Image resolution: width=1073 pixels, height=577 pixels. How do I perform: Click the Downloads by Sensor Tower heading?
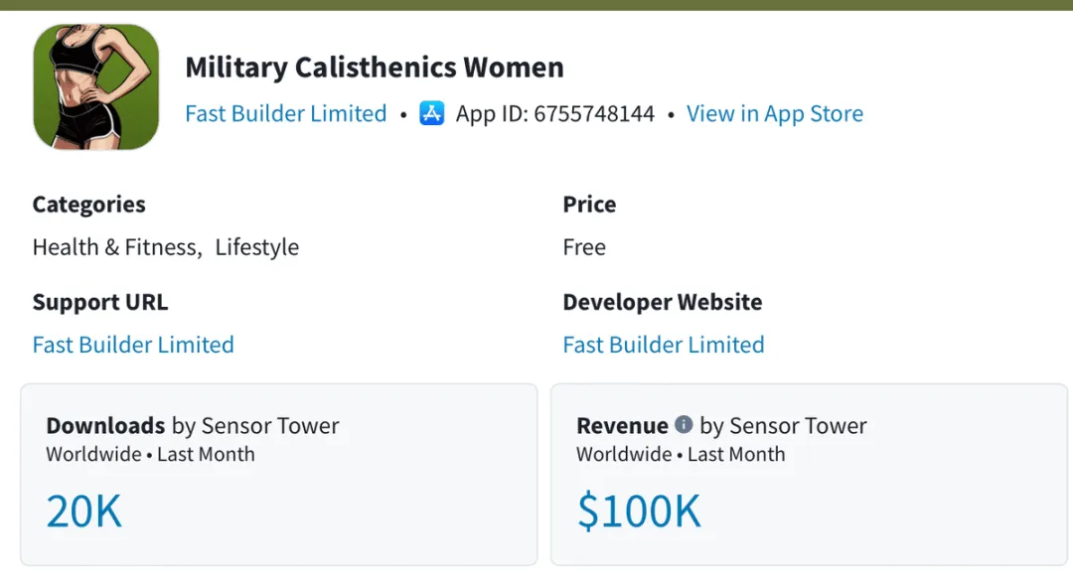tap(193, 426)
